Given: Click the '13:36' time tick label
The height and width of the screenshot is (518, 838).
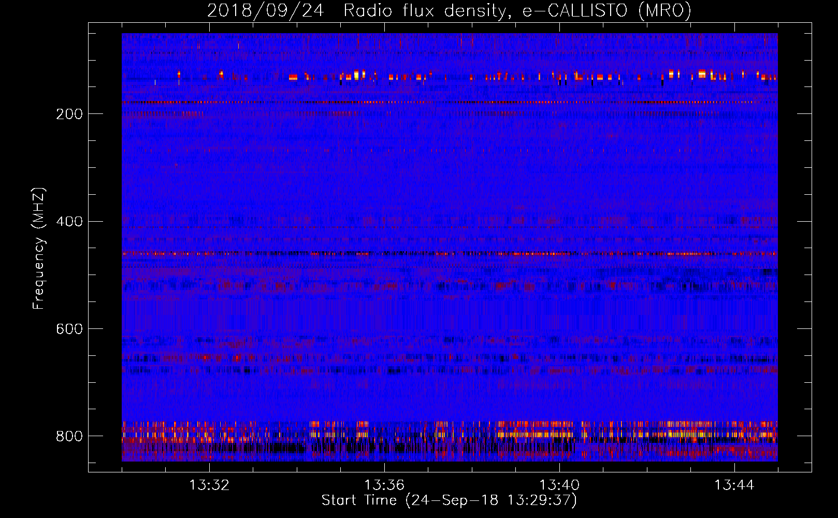Looking at the screenshot, I should (384, 485).
